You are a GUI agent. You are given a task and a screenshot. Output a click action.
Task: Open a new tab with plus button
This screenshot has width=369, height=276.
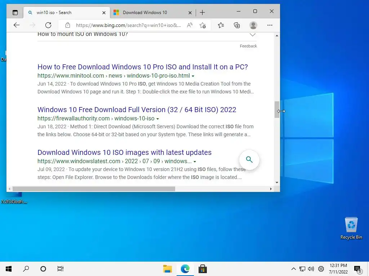[x=203, y=13]
